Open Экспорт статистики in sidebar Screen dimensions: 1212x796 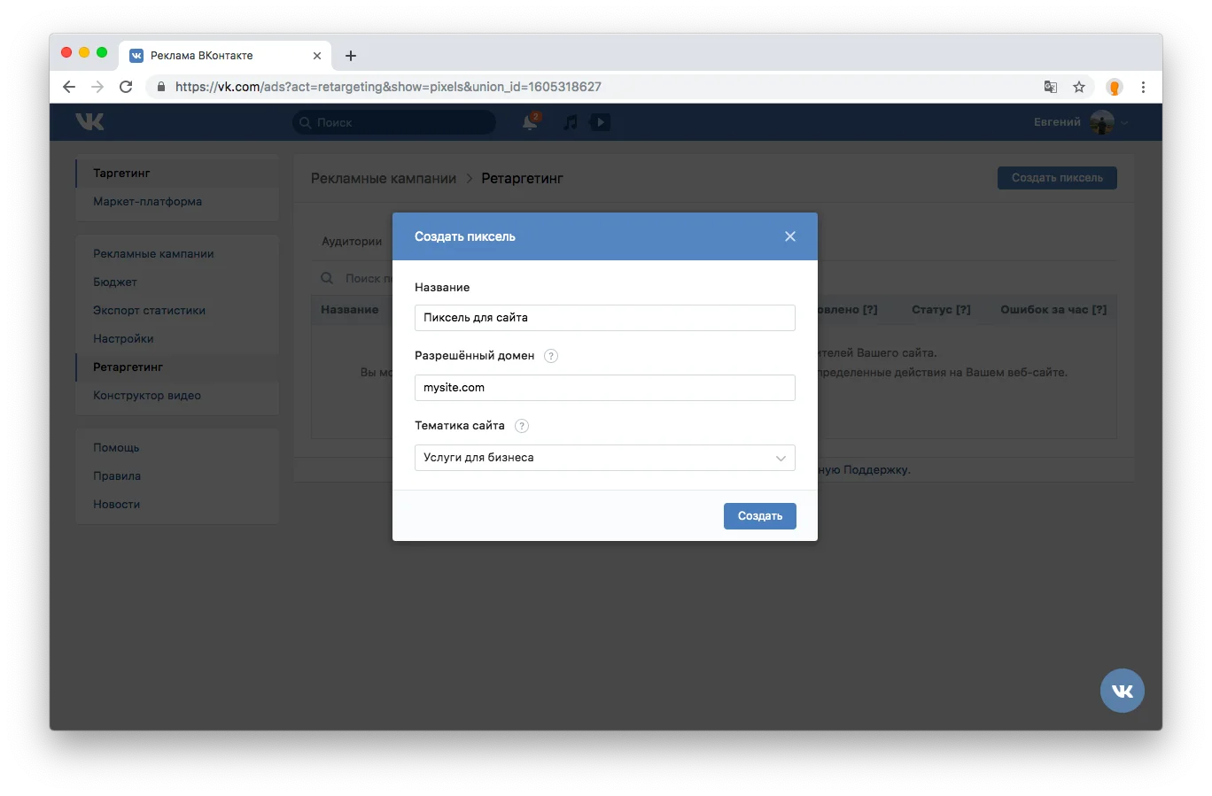pyautogui.click(x=177, y=311)
